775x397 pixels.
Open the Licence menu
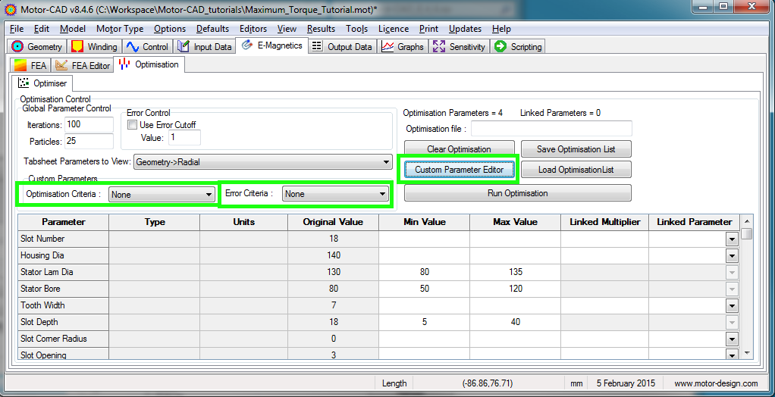click(x=393, y=29)
